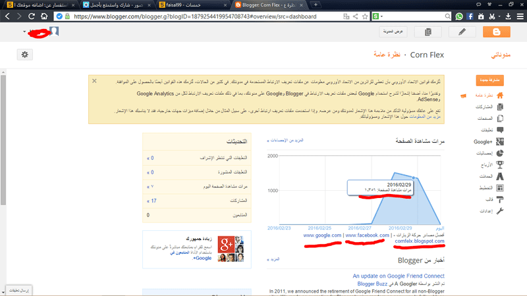This screenshot has height=296, width=527.
Task: Open the pencil edit post button
Action: [462, 32]
